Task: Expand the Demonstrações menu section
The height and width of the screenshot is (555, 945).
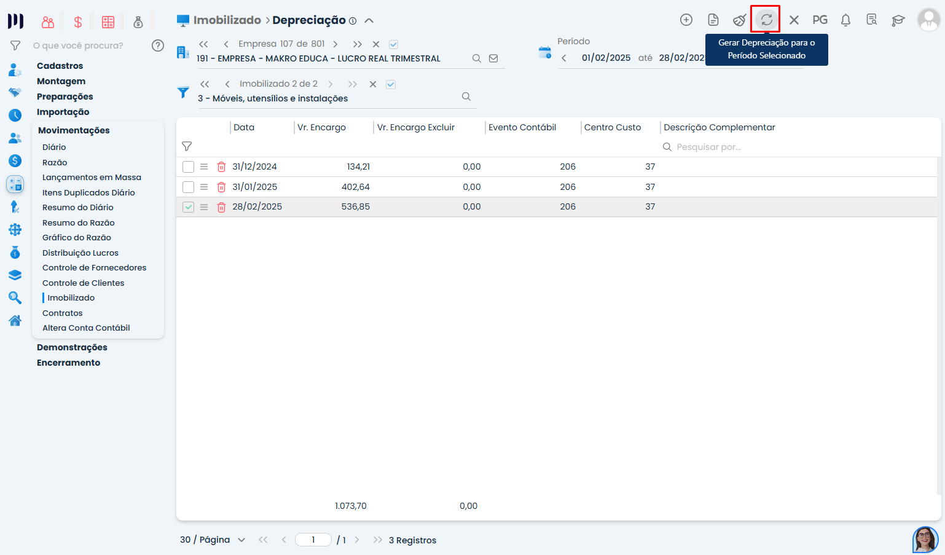Action: (72, 347)
